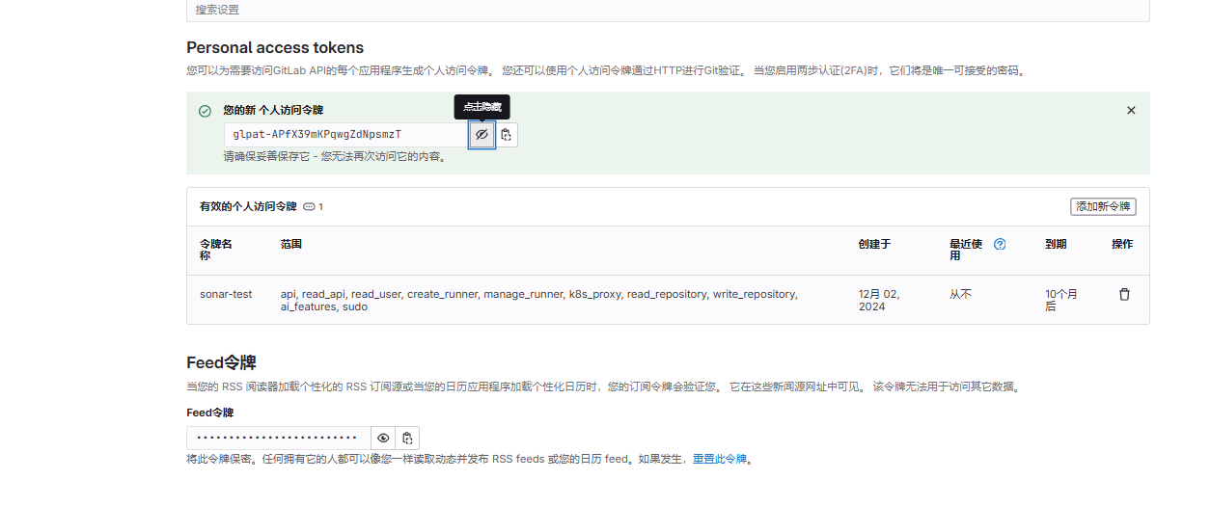Screen dimensions: 1211x506
Task: Click the 创建于 column header
Action: (x=874, y=244)
